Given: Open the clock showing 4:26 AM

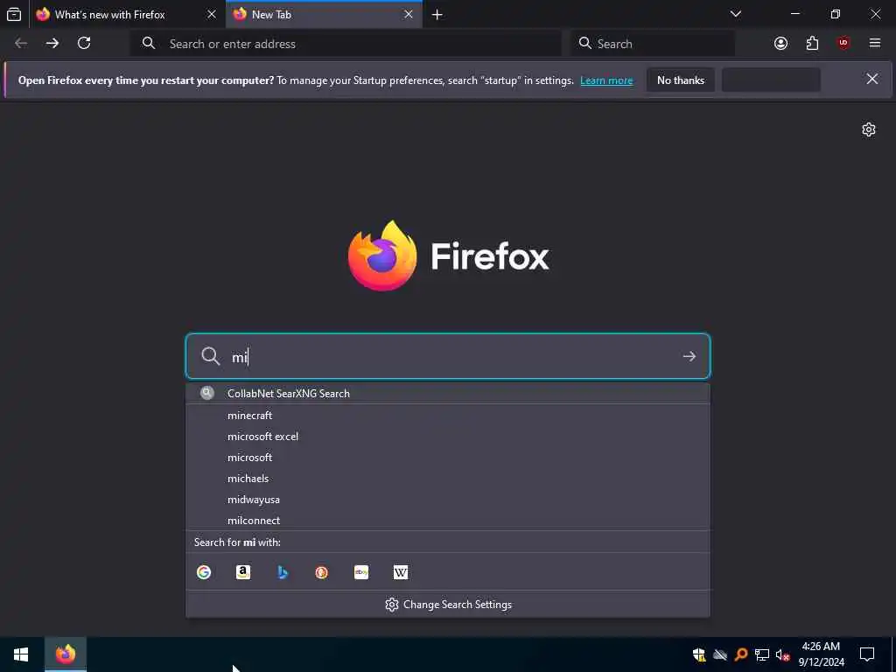Looking at the screenshot, I should point(821,654).
